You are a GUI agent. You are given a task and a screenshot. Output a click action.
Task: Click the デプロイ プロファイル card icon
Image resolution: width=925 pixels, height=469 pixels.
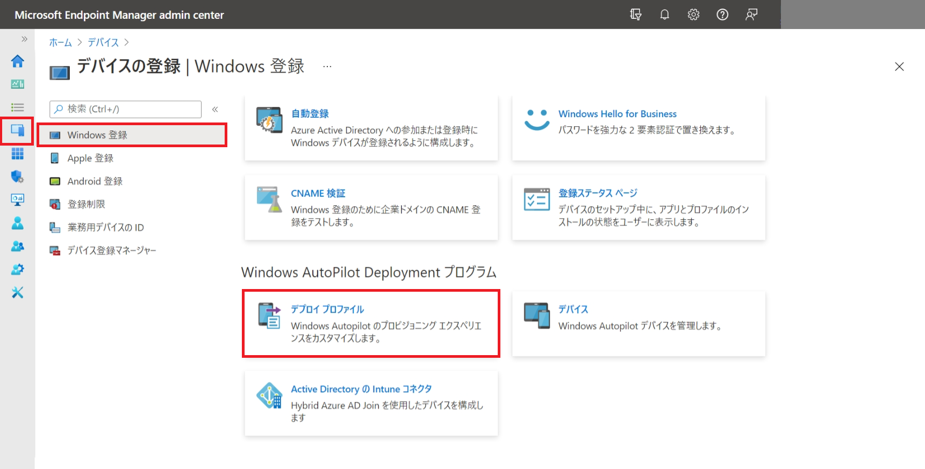coord(269,315)
